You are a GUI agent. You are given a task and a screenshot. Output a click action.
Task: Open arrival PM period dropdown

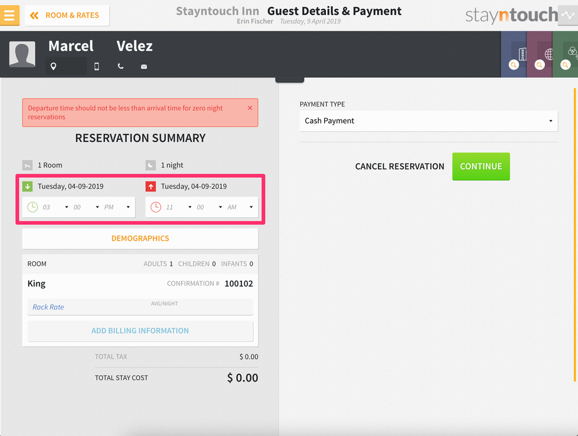point(117,207)
